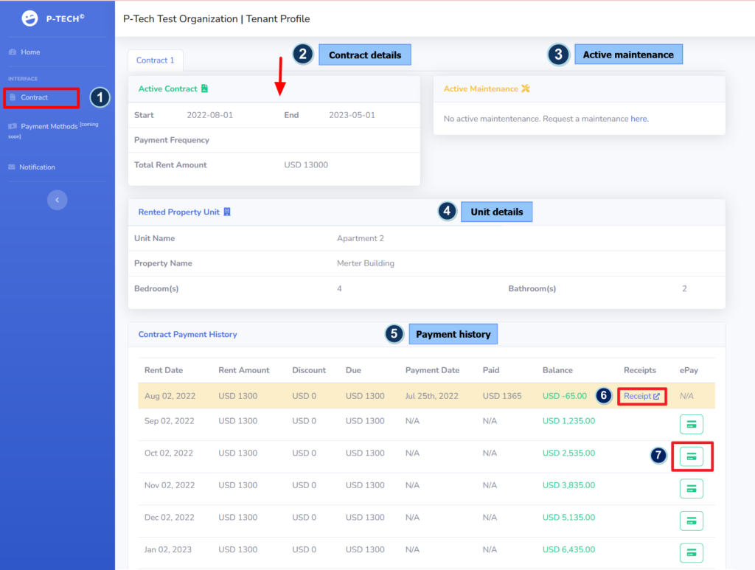The image size is (755, 570).
Task: Click the Rented Property Unit building icon
Action: (x=227, y=212)
